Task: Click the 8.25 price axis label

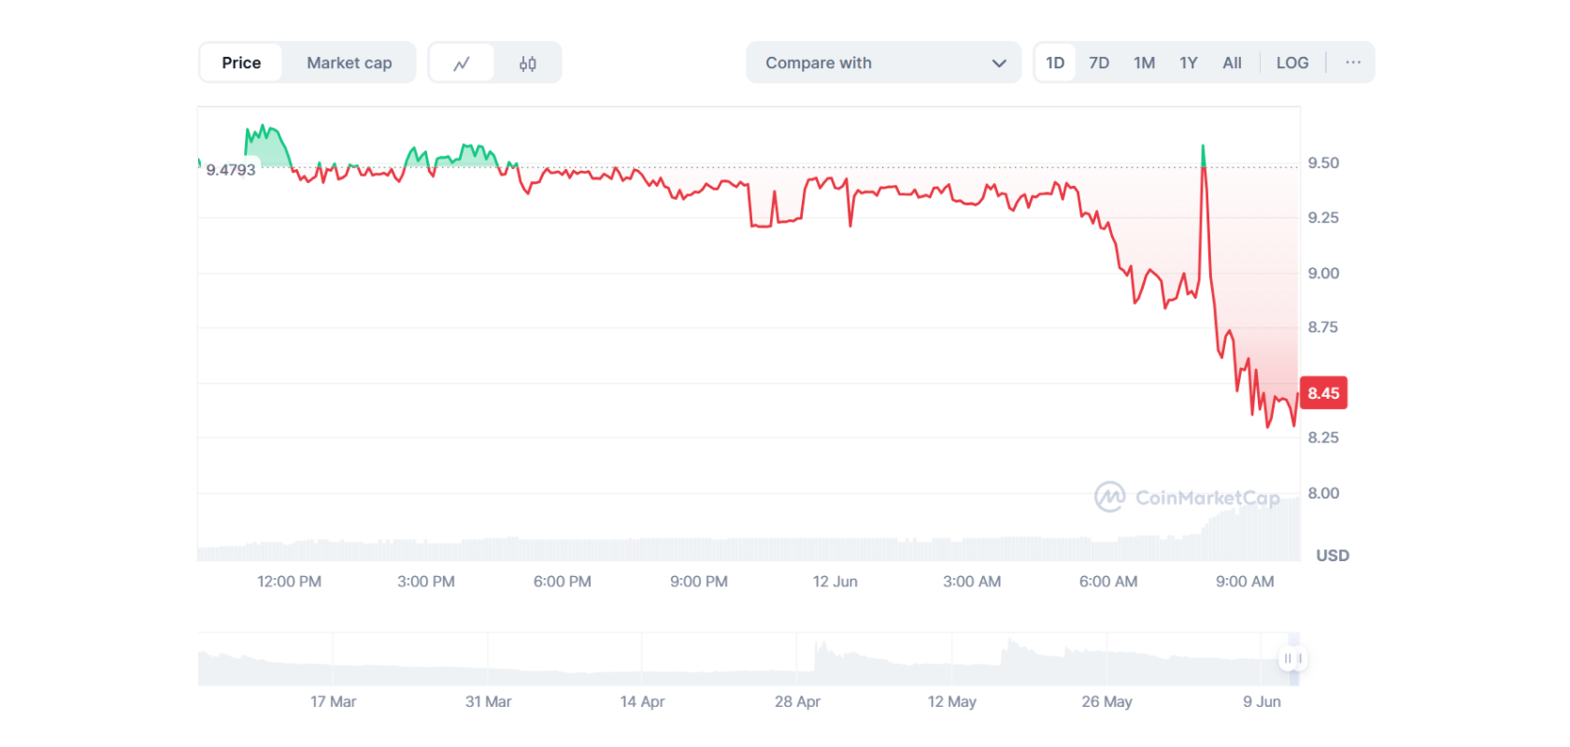Action: click(1323, 438)
